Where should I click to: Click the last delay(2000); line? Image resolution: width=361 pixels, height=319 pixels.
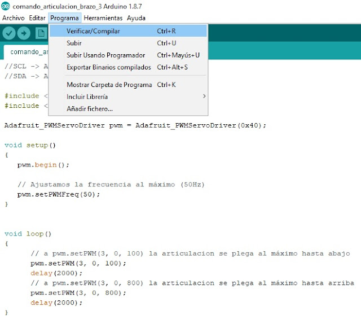56,303
